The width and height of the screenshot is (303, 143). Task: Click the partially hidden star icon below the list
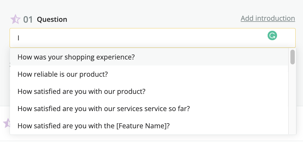(x=7, y=123)
